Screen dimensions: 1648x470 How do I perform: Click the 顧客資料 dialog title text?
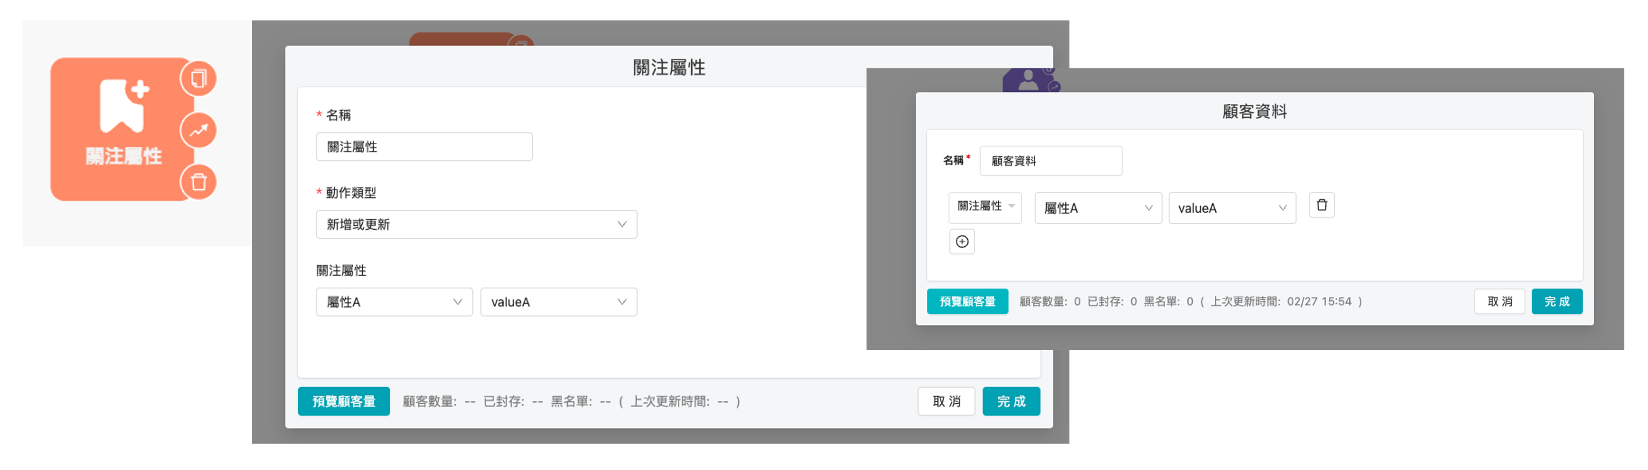[x=1254, y=112]
